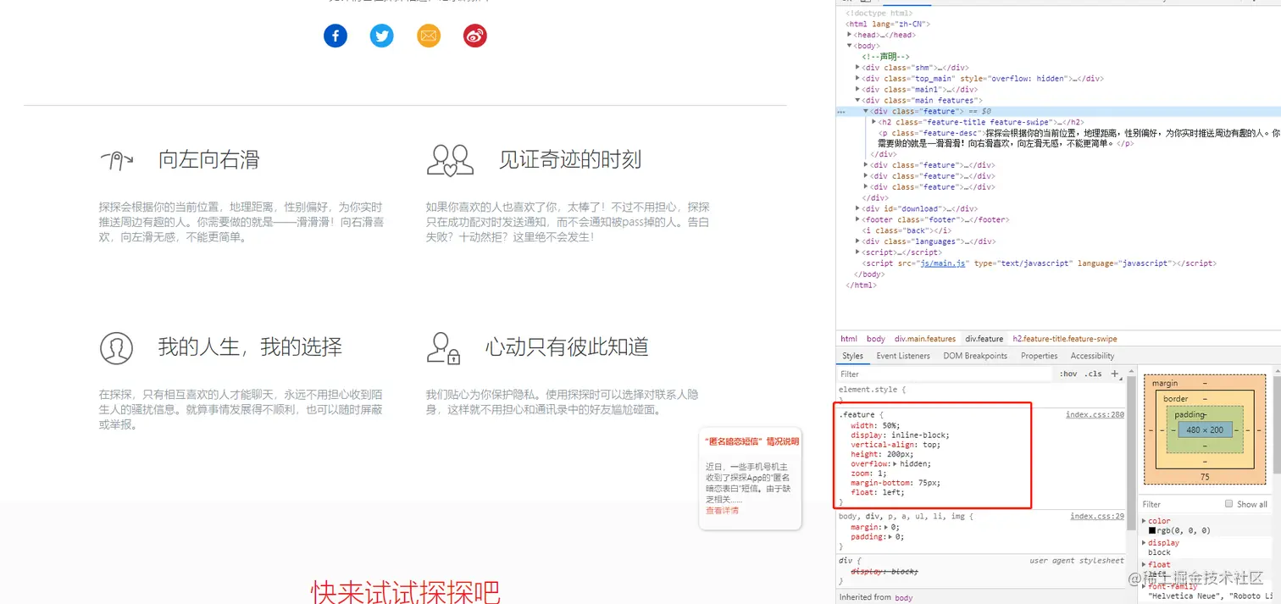This screenshot has height=604, width=1281.
Task: Click the width: 50% style declaration
Action: pos(875,426)
